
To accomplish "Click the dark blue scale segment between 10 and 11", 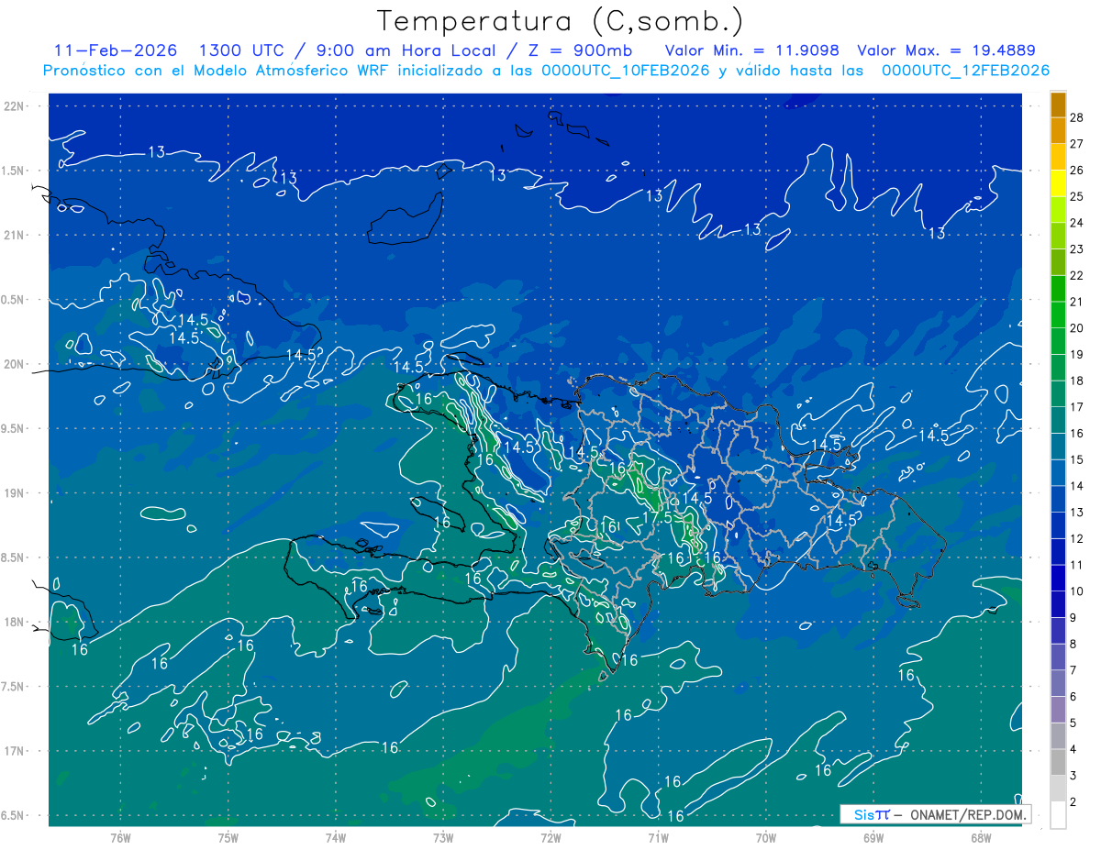I will coord(1058,579).
